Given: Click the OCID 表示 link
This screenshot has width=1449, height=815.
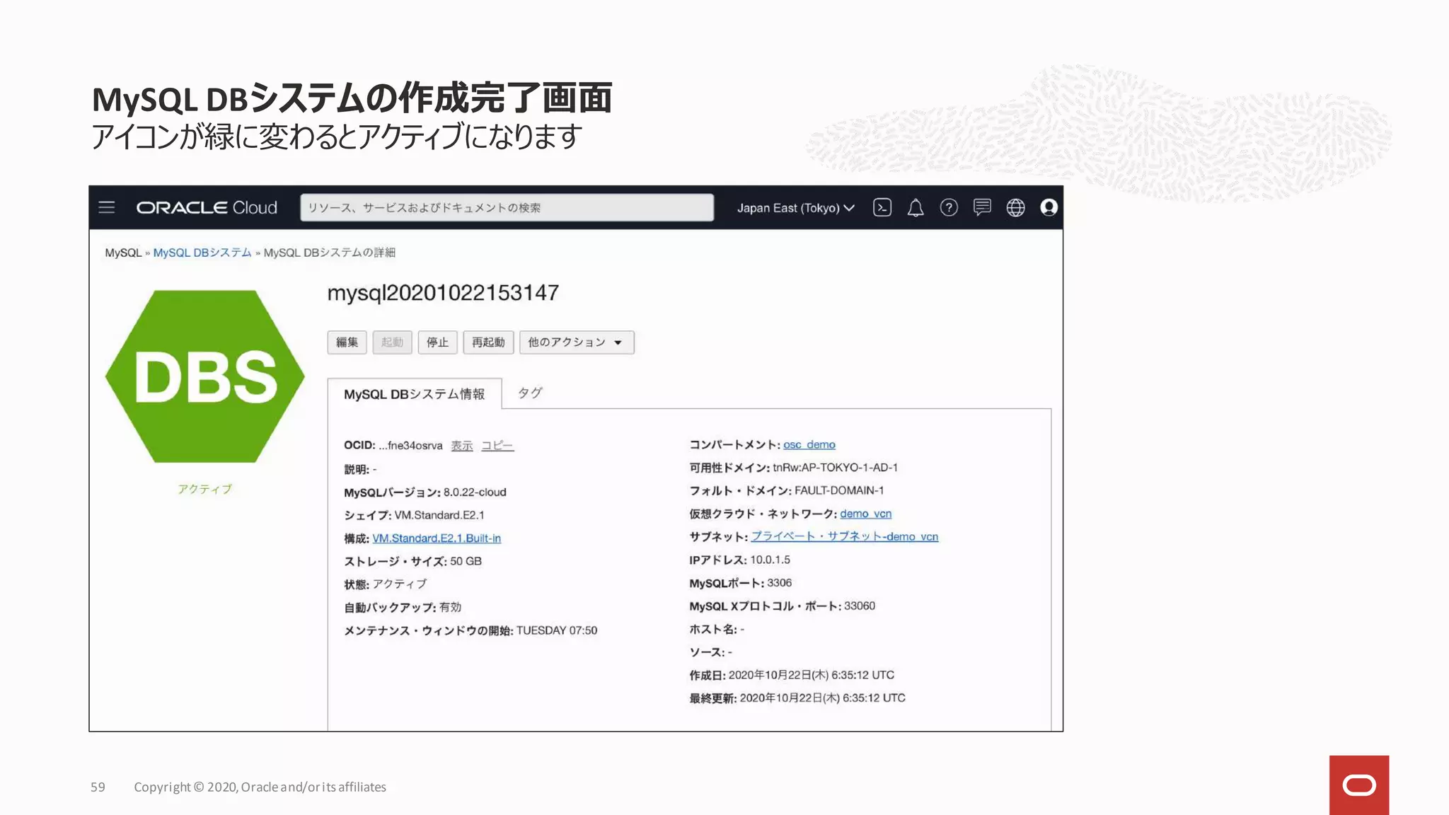Looking at the screenshot, I should [x=462, y=446].
